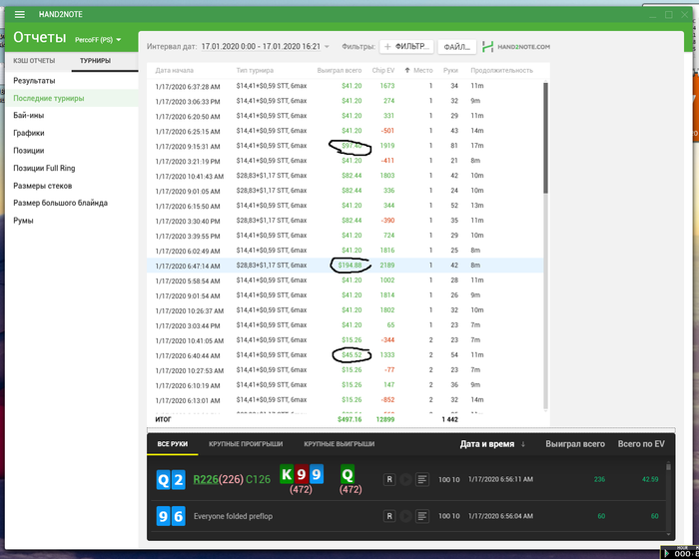Click the play icon for Q2 hand

coord(405,479)
